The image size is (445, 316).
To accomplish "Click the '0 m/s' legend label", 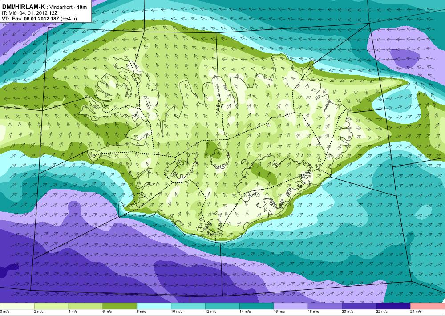I will 5,312.
